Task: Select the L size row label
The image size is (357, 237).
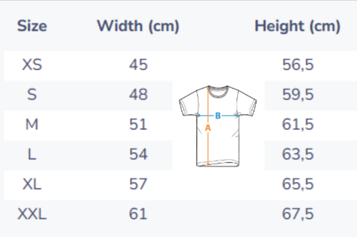Action: point(32,154)
